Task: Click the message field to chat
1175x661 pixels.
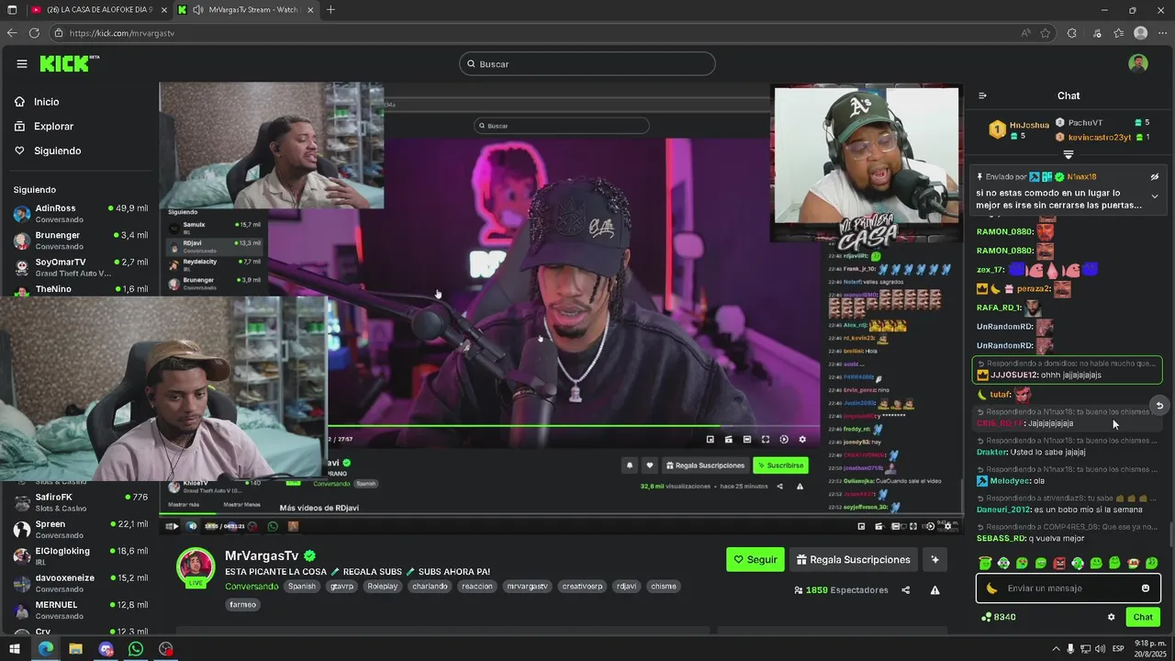Action: click(x=1069, y=588)
